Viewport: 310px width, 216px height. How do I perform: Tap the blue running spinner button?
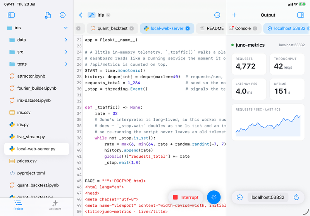[214, 197]
